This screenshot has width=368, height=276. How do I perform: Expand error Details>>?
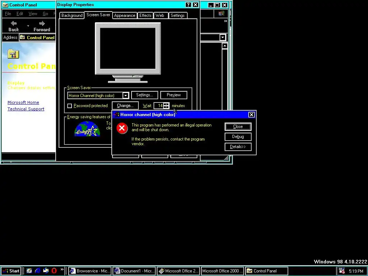238,147
